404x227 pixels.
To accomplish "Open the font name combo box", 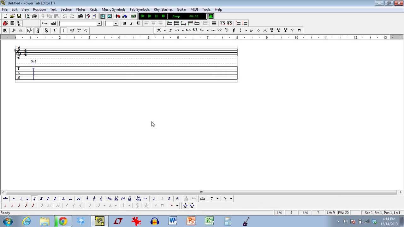I will 80,23.
